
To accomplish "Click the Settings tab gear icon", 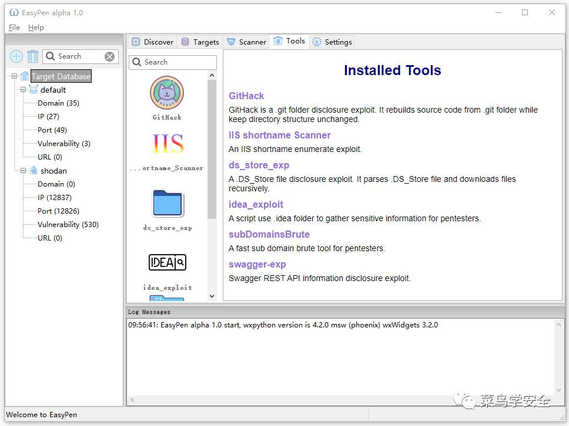I will (x=317, y=42).
